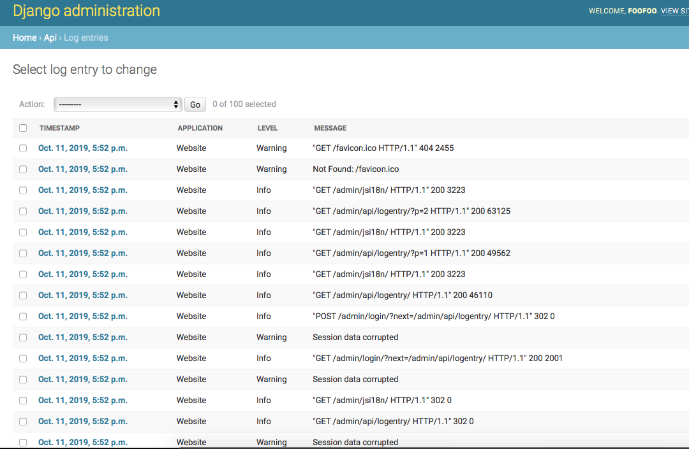The width and height of the screenshot is (689, 449).
Task: Open the timestamp link of the GET /admin/api/logentry/ 302 0 entry
Action: pyautogui.click(x=82, y=422)
